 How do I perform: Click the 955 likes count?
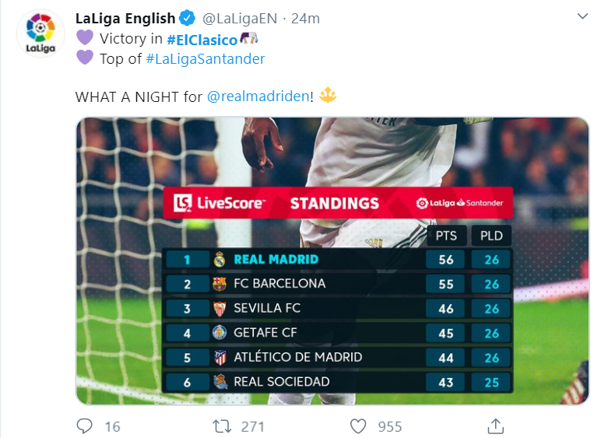(x=390, y=426)
